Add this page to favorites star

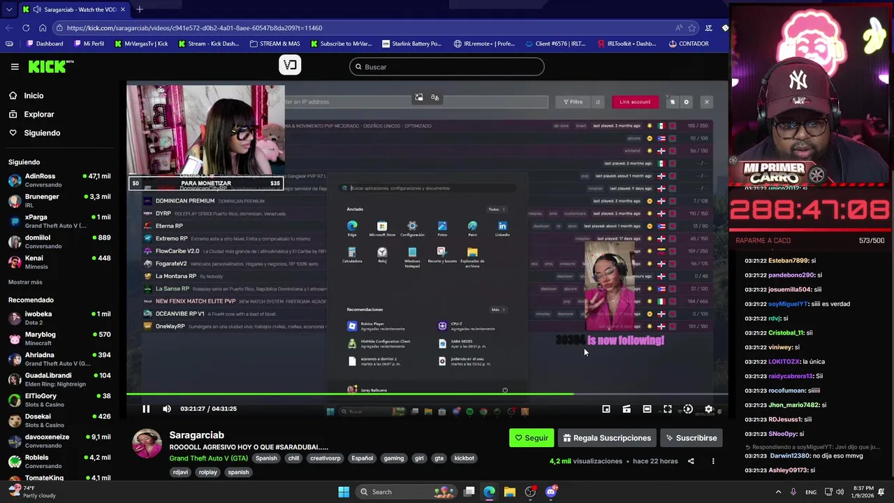[692, 28]
